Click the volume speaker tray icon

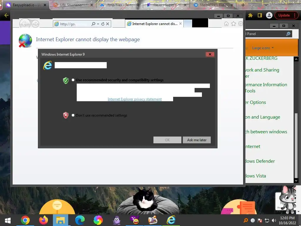(x=274, y=220)
